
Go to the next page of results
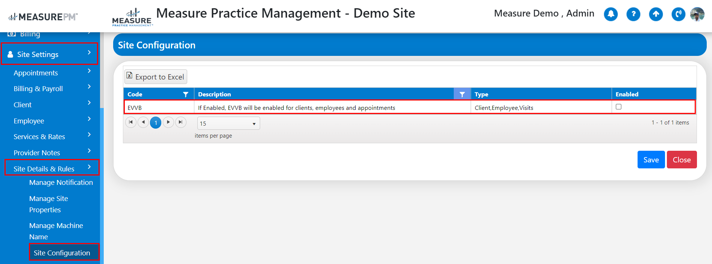(168, 122)
